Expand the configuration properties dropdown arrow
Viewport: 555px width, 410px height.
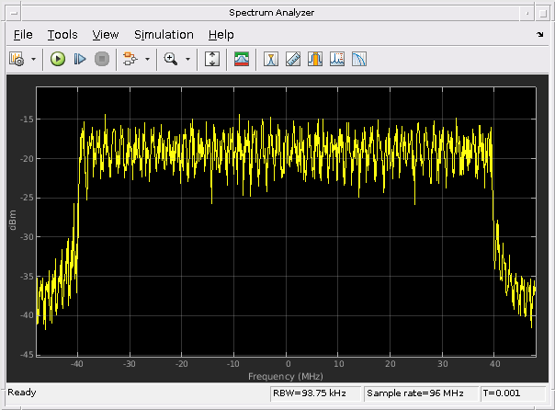[34, 59]
